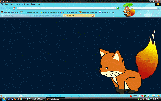Open the History menu
This screenshot has height=101, width=161.
[17, 4]
